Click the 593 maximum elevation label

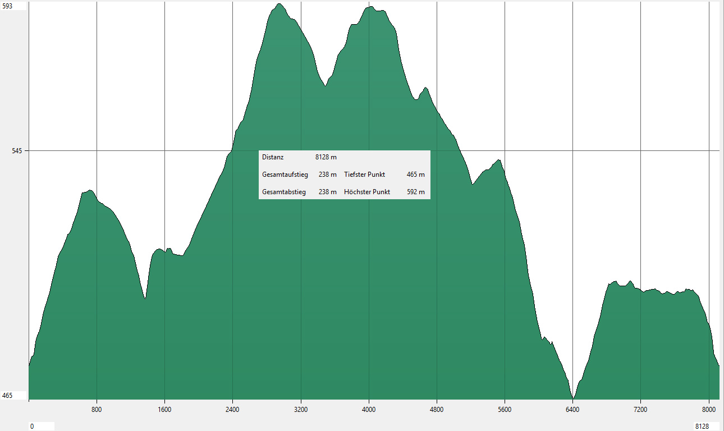click(8, 6)
